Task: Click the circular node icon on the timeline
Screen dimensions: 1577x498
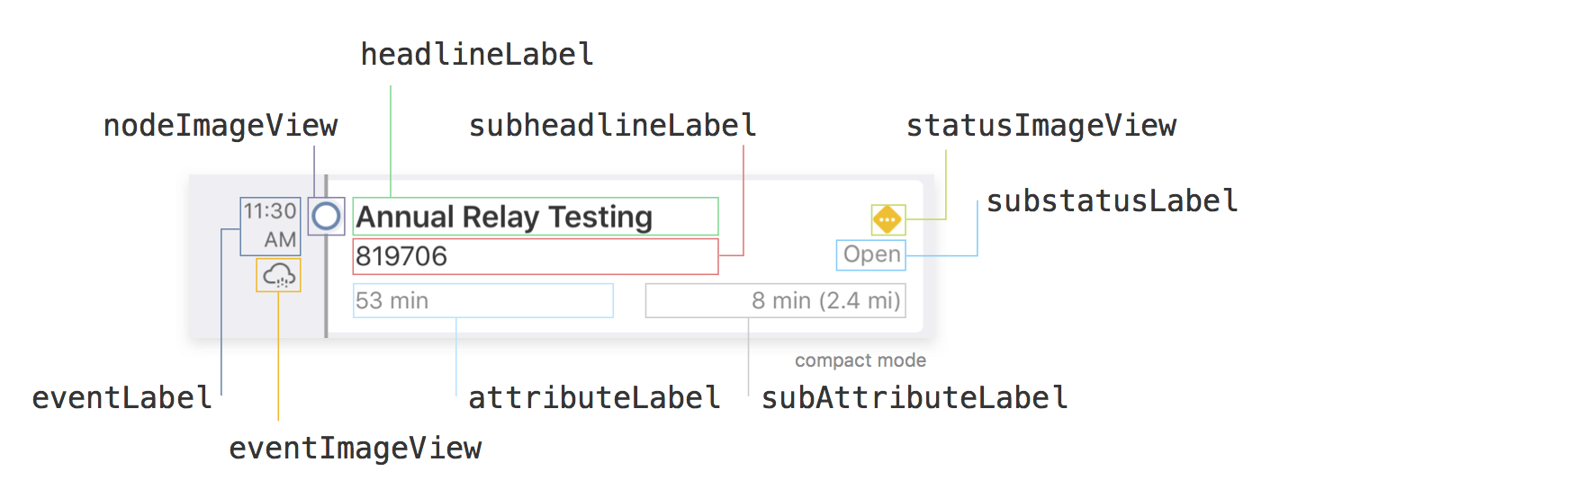Action: (x=326, y=217)
